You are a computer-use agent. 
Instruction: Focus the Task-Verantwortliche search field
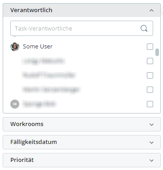pos(82,28)
